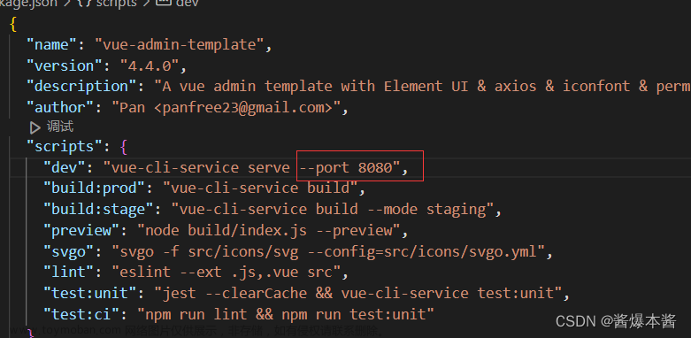The height and width of the screenshot is (338, 691).
Task: Click the "npm run lint && npm run test:unit" value
Action: pos(286,314)
